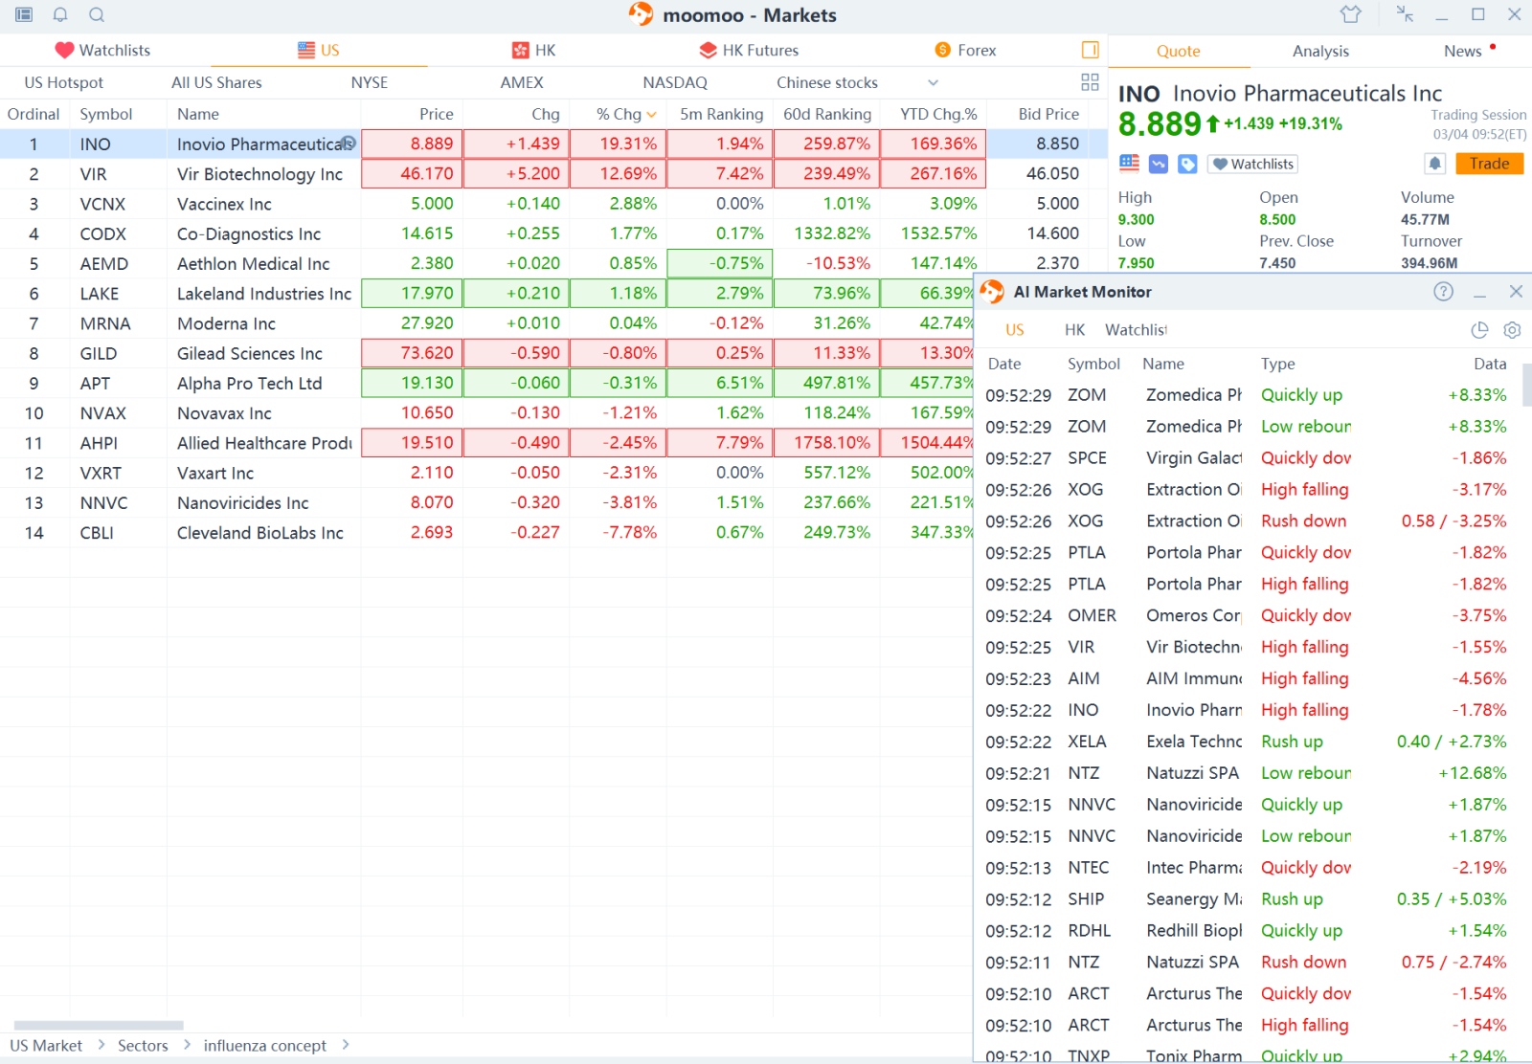The image size is (1532, 1064).
Task: Click the compact mode arrows icon
Action: [1404, 13]
